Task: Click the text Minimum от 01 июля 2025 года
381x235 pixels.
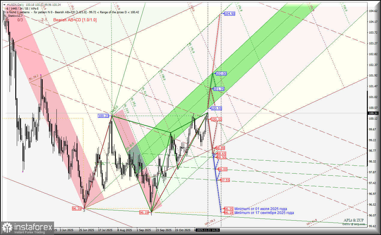Action: pyautogui.click(x=261, y=209)
